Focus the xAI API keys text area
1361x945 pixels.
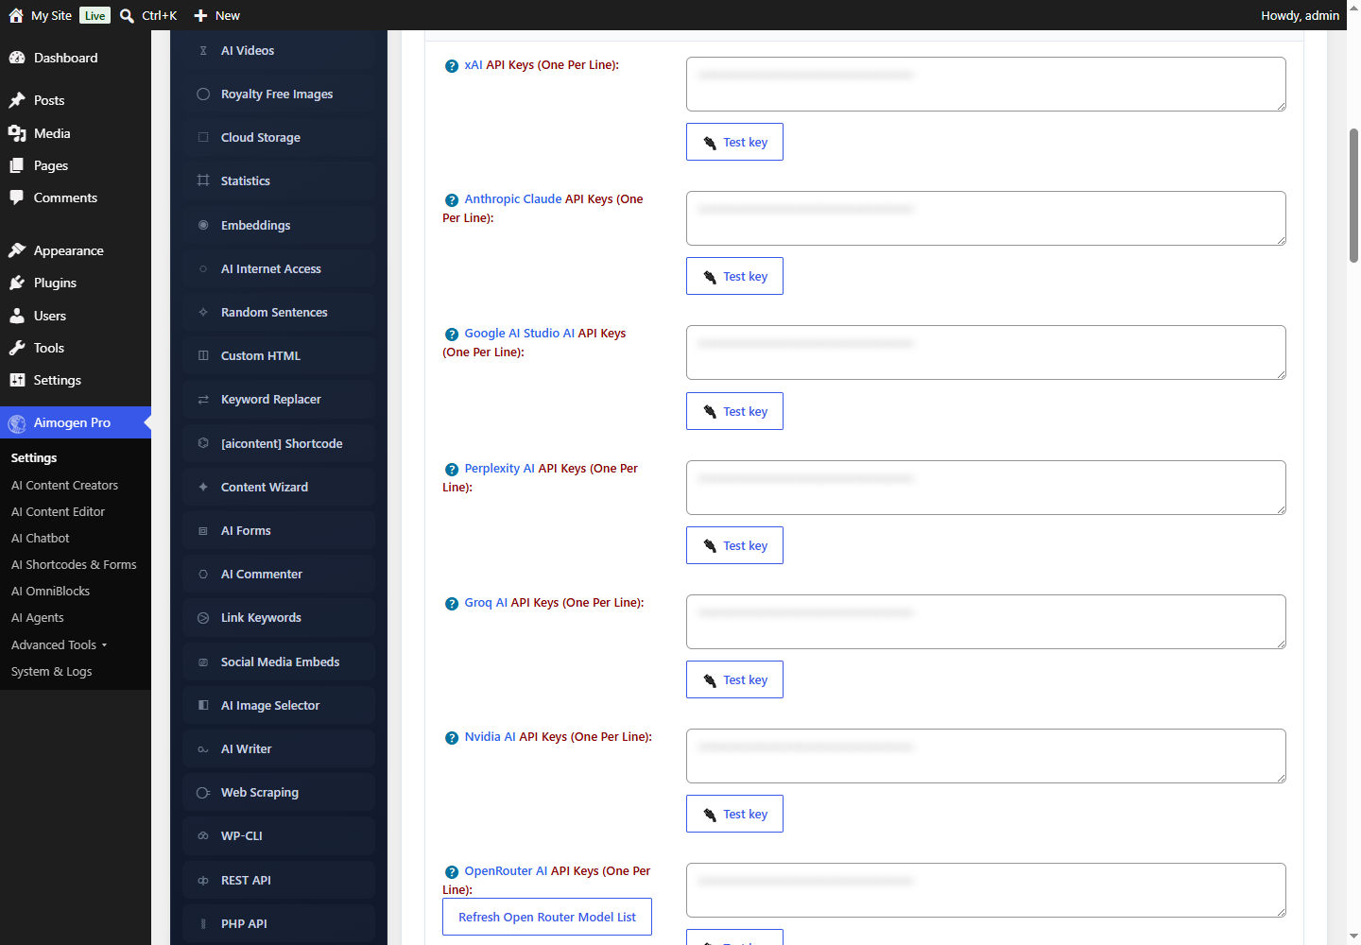point(986,84)
